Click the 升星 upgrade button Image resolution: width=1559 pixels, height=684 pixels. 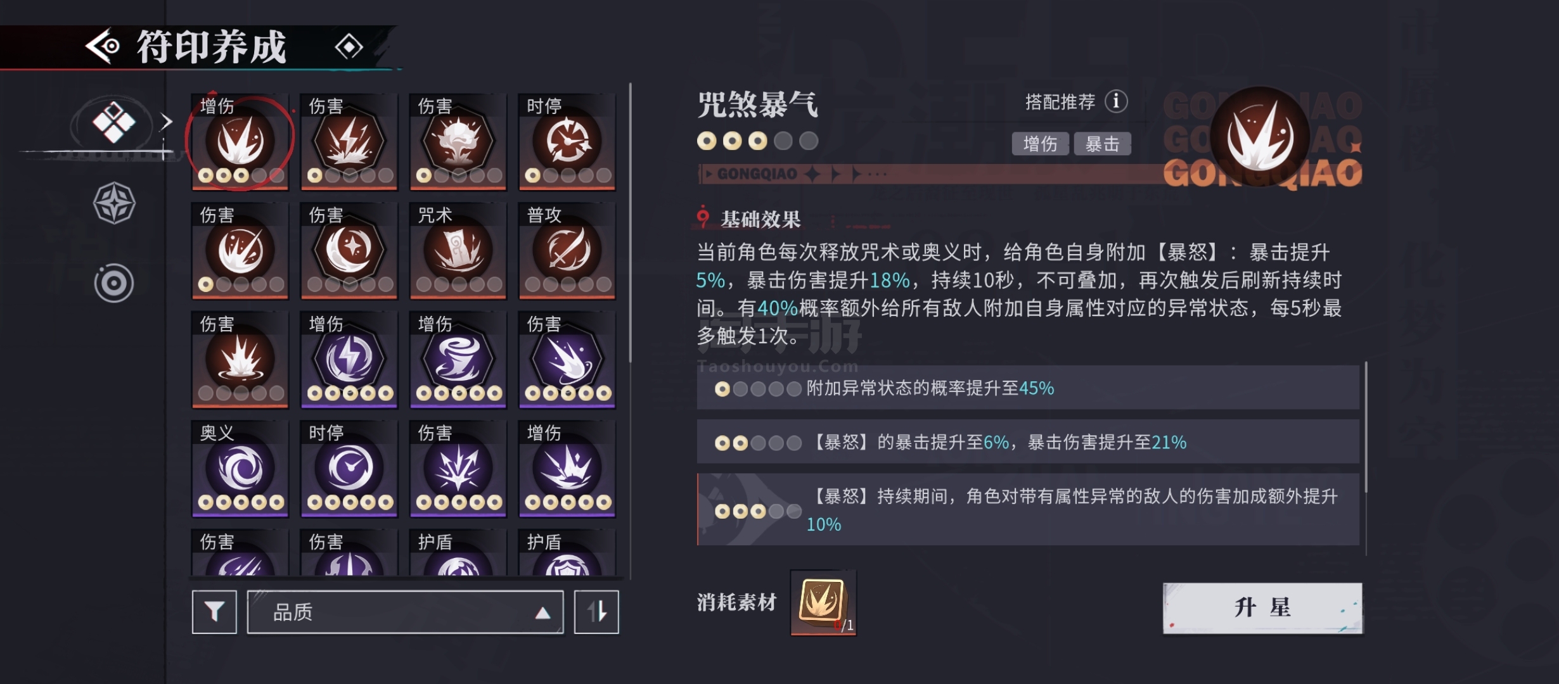coord(1262,608)
